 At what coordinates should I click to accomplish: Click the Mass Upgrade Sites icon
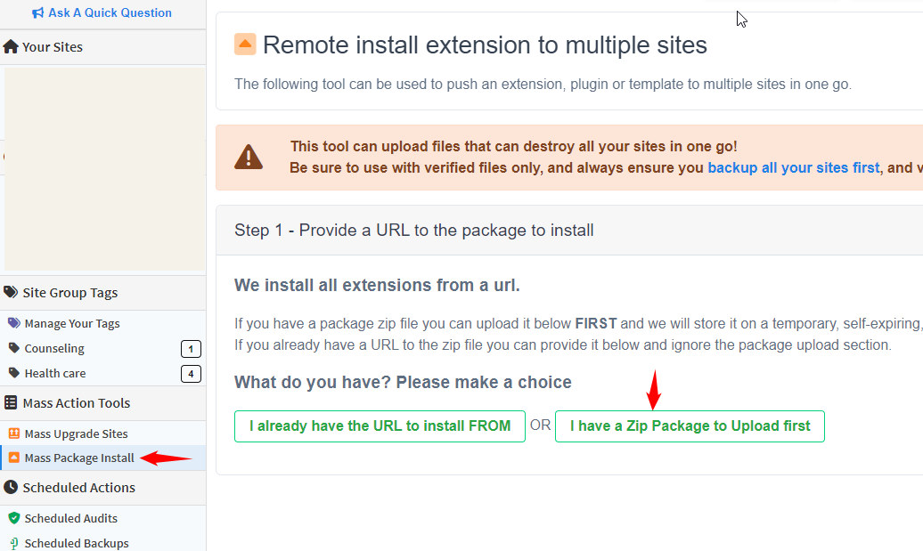(x=14, y=434)
